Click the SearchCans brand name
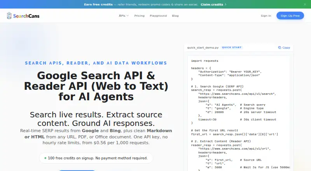Viewport: 311px width, 171px height. (x=26, y=16)
